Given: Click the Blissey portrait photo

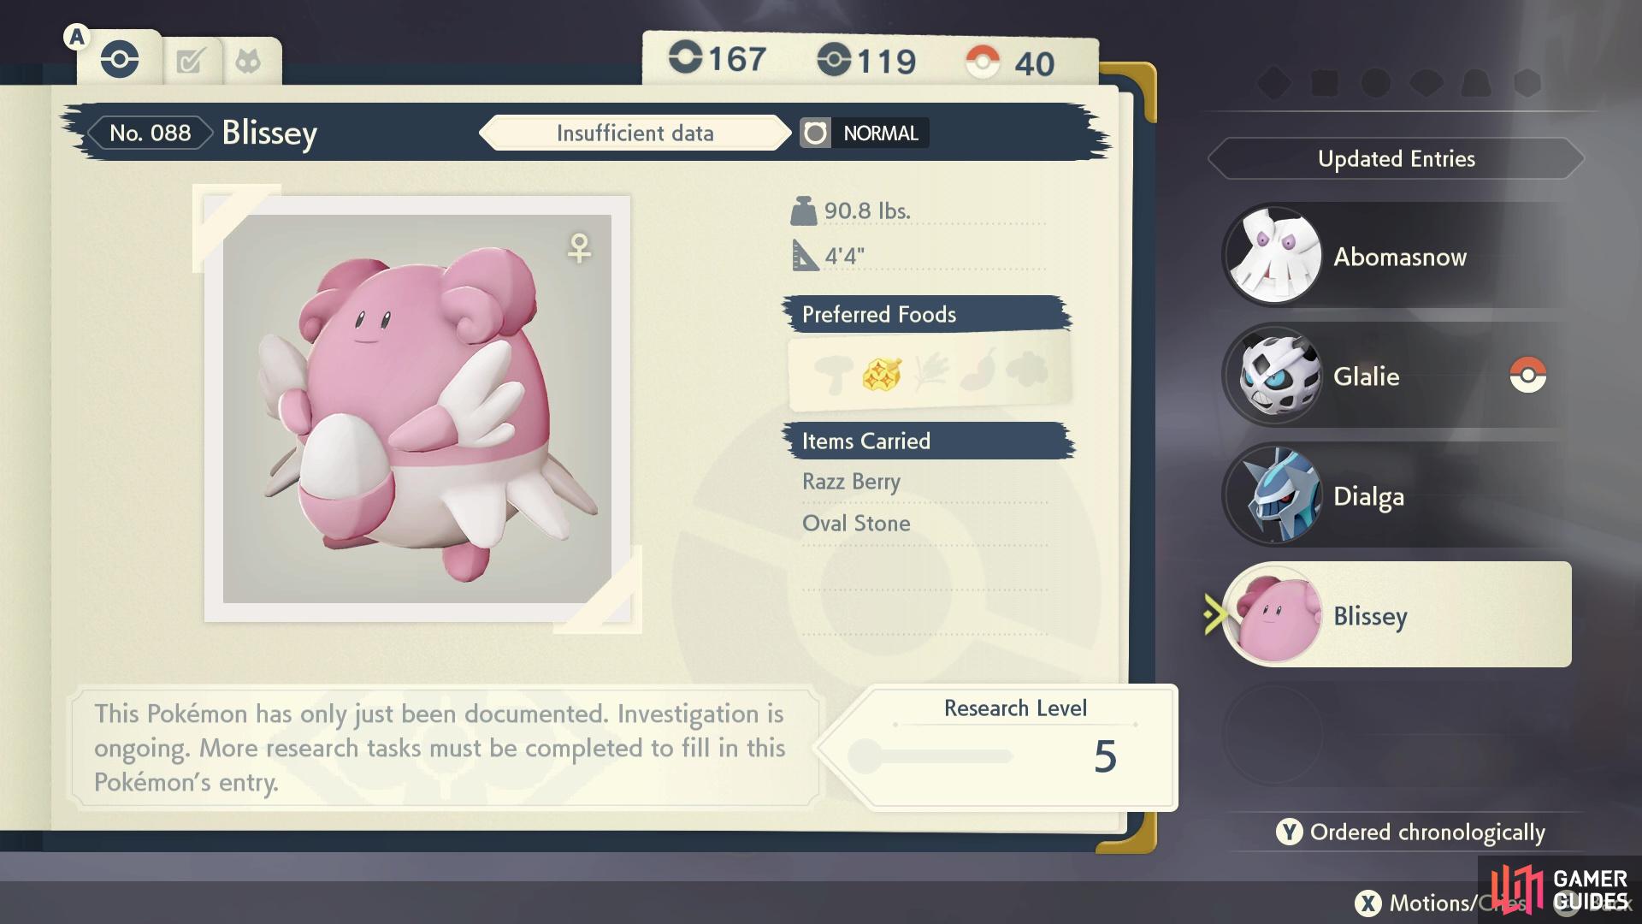Looking at the screenshot, I should pos(417,409).
